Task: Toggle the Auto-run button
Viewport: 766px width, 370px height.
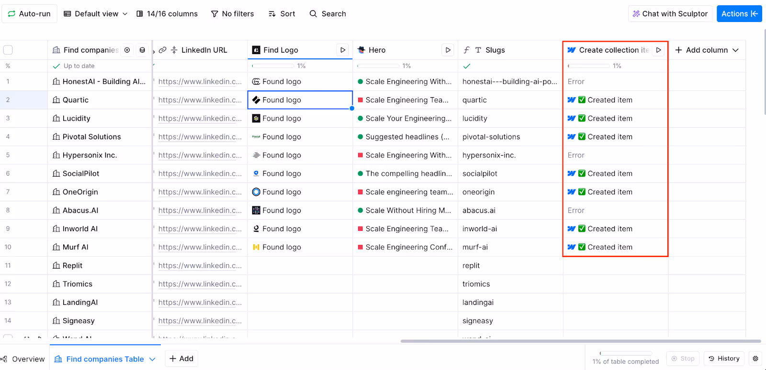Action: [29, 14]
